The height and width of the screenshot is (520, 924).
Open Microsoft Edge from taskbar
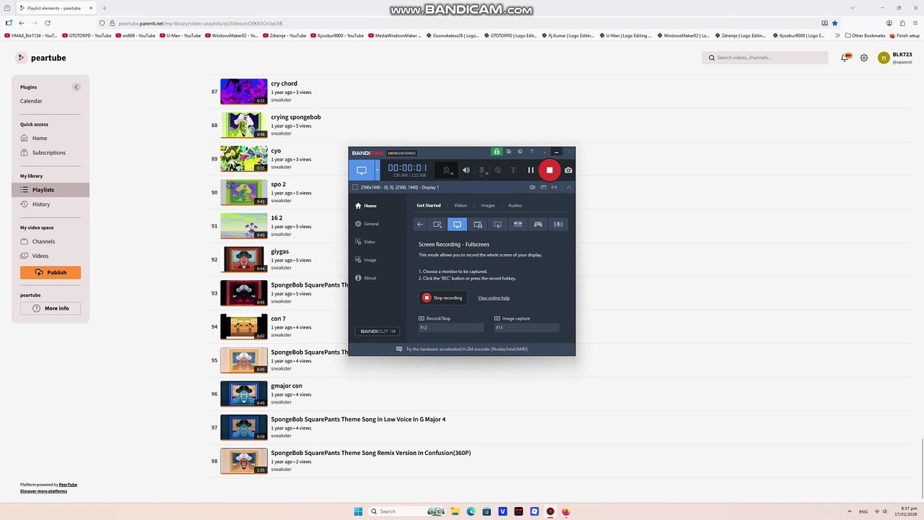(x=471, y=511)
